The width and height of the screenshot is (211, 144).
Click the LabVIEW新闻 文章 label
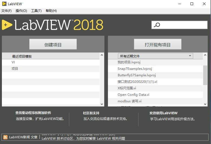tap(23, 137)
